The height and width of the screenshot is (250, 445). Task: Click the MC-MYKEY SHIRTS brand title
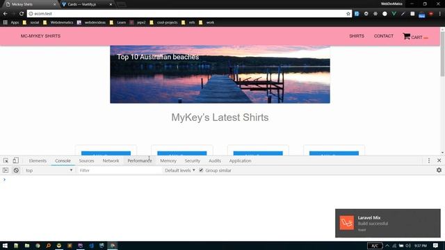click(x=40, y=36)
